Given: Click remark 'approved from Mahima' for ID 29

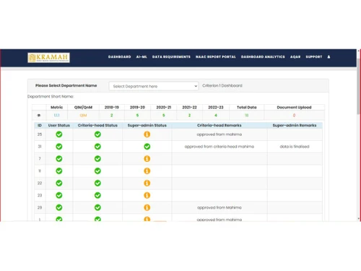Looking at the screenshot, I should [x=219, y=207].
